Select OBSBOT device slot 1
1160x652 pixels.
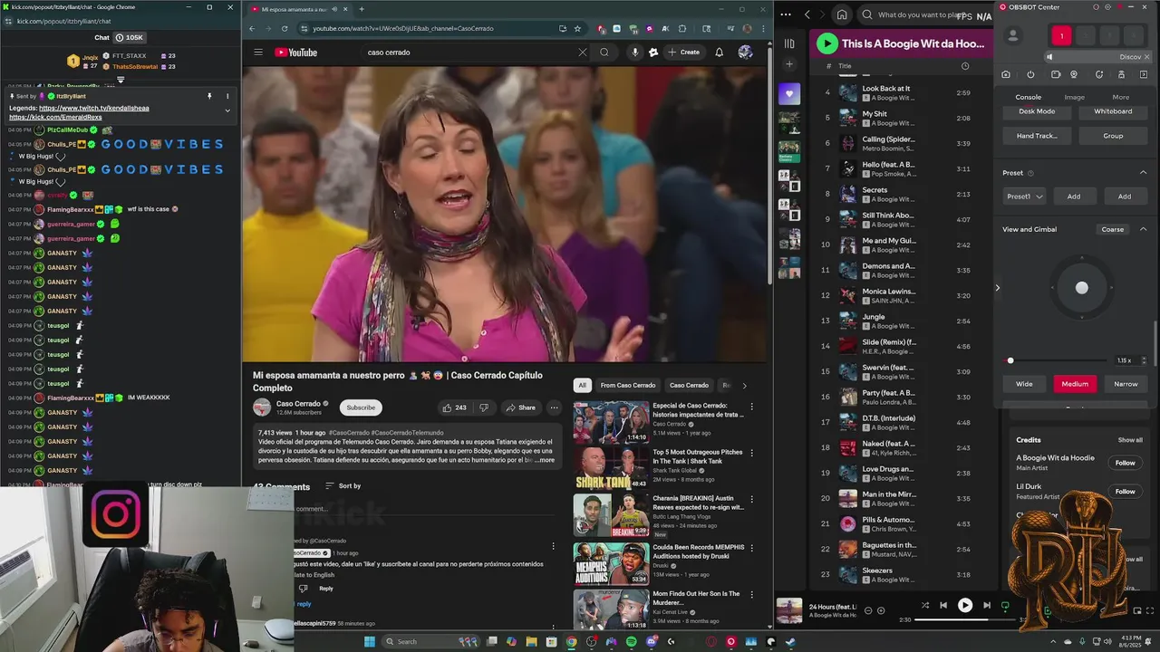click(x=1061, y=36)
